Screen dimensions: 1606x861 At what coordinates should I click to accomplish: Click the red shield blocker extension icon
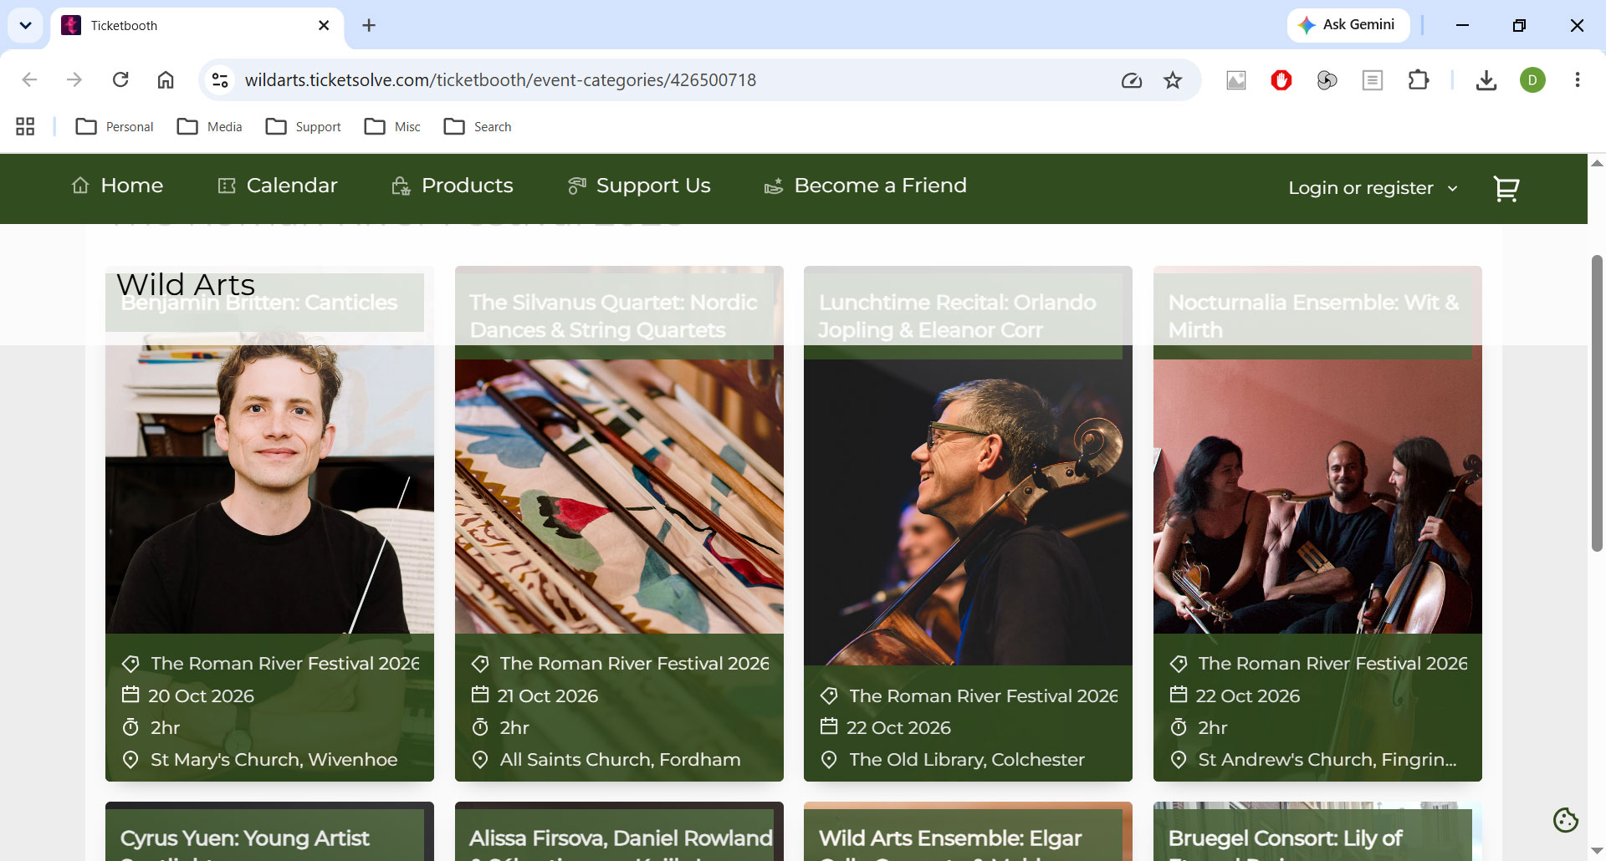[x=1281, y=80]
